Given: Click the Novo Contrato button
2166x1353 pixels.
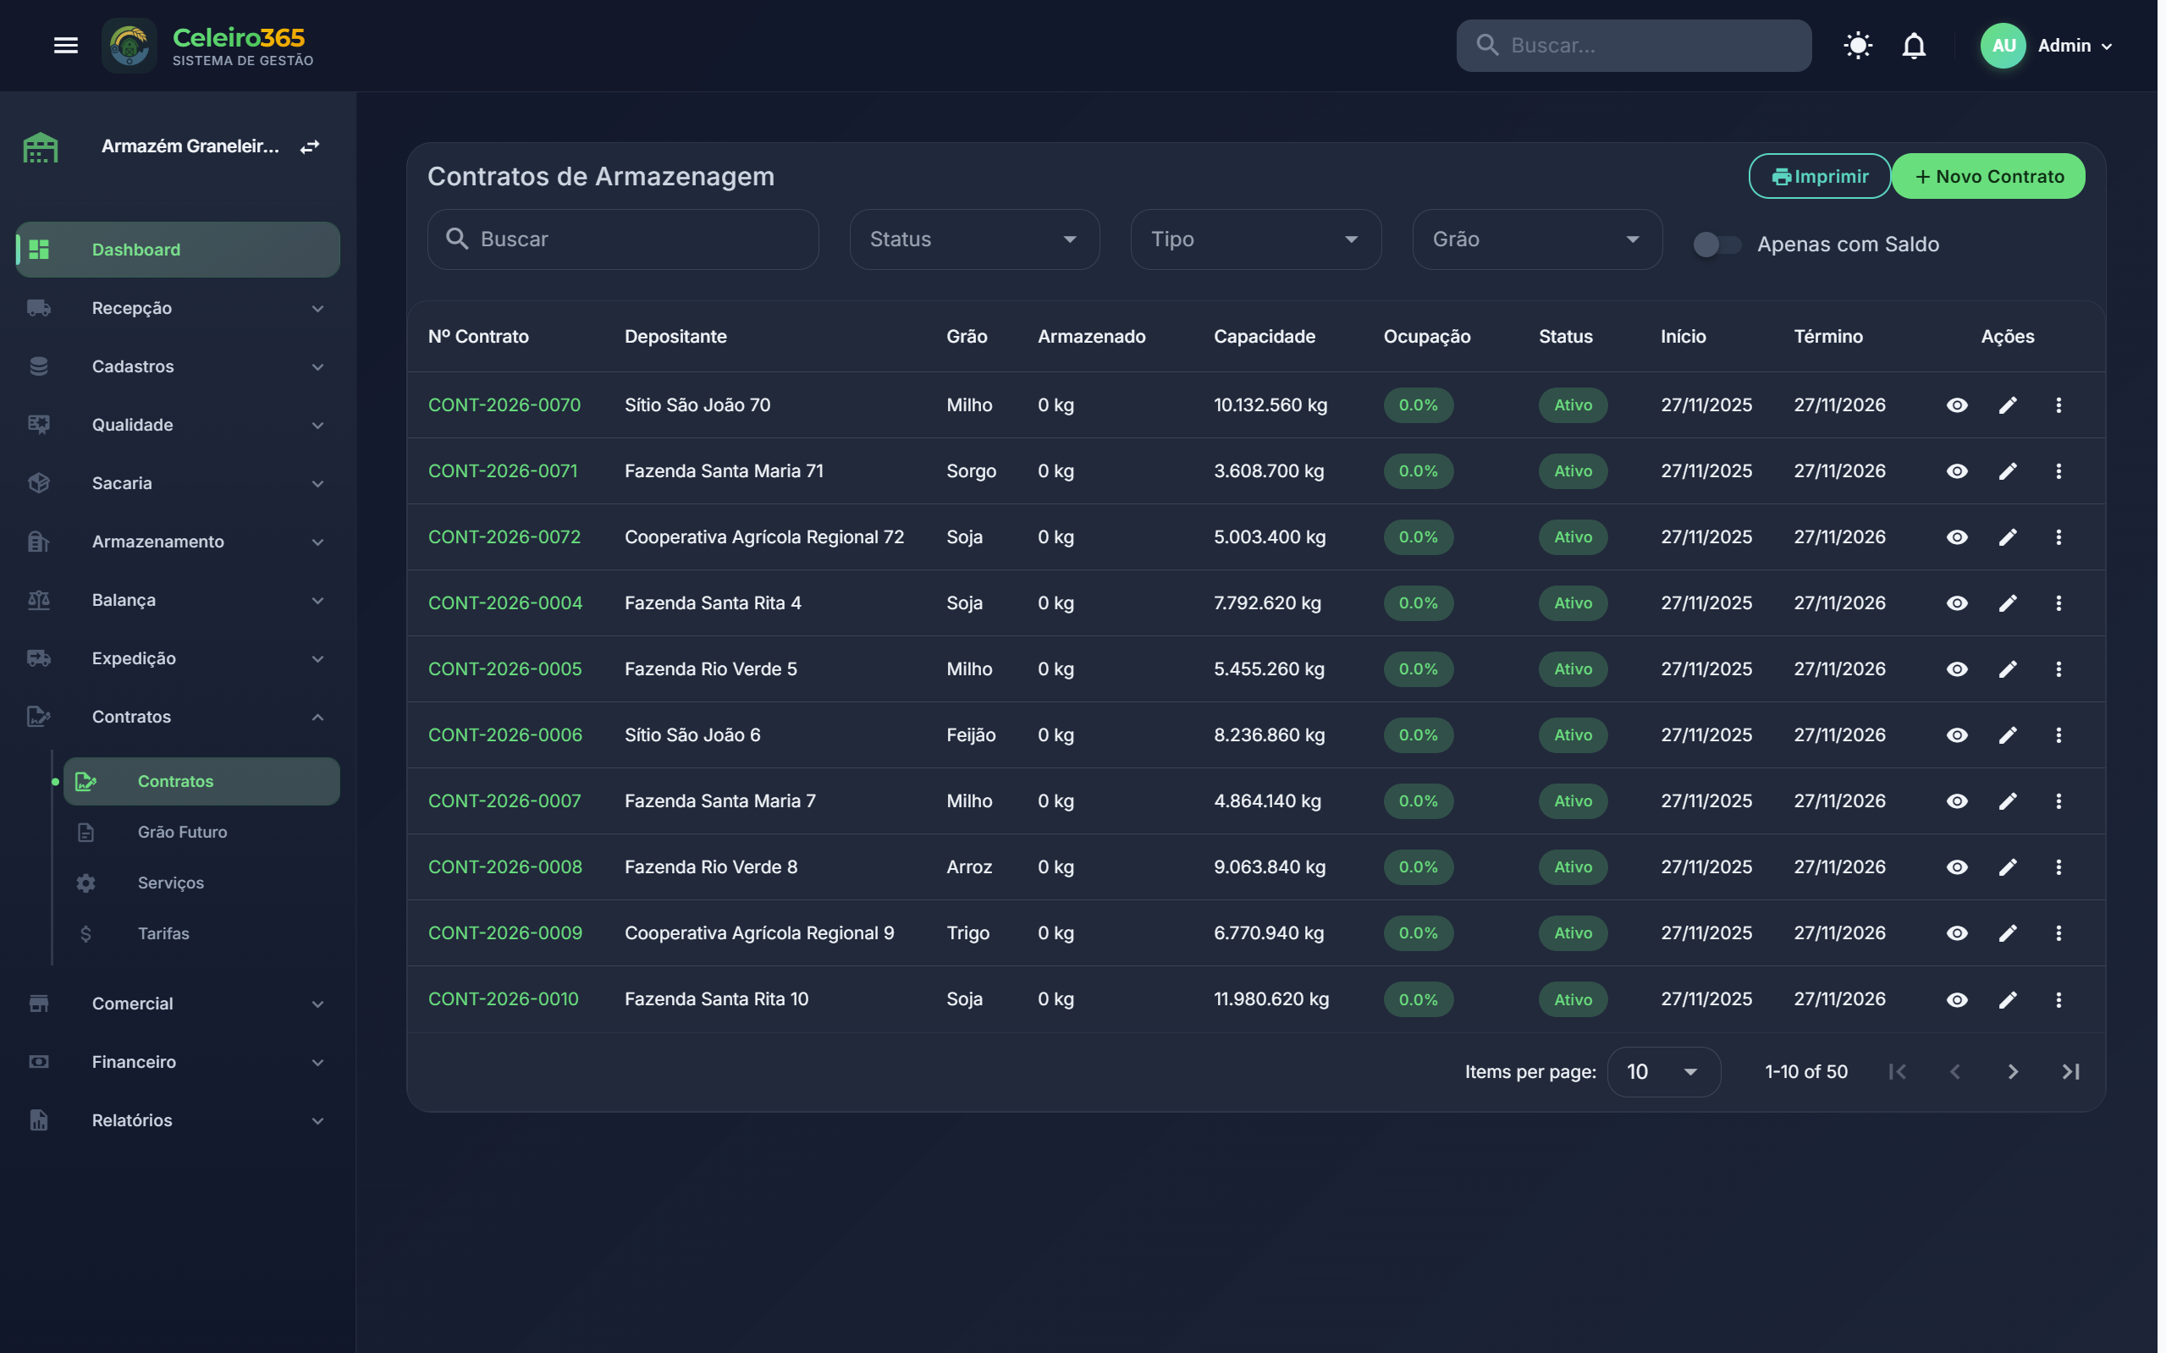Looking at the screenshot, I should (x=1988, y=176).
